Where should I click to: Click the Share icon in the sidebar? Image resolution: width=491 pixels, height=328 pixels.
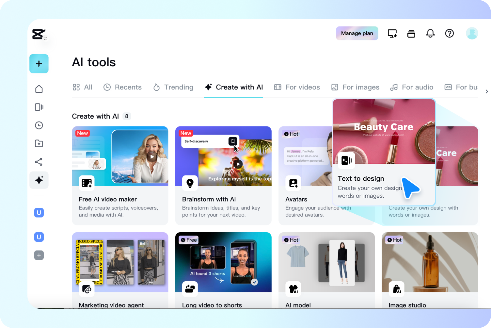[39, 162]
